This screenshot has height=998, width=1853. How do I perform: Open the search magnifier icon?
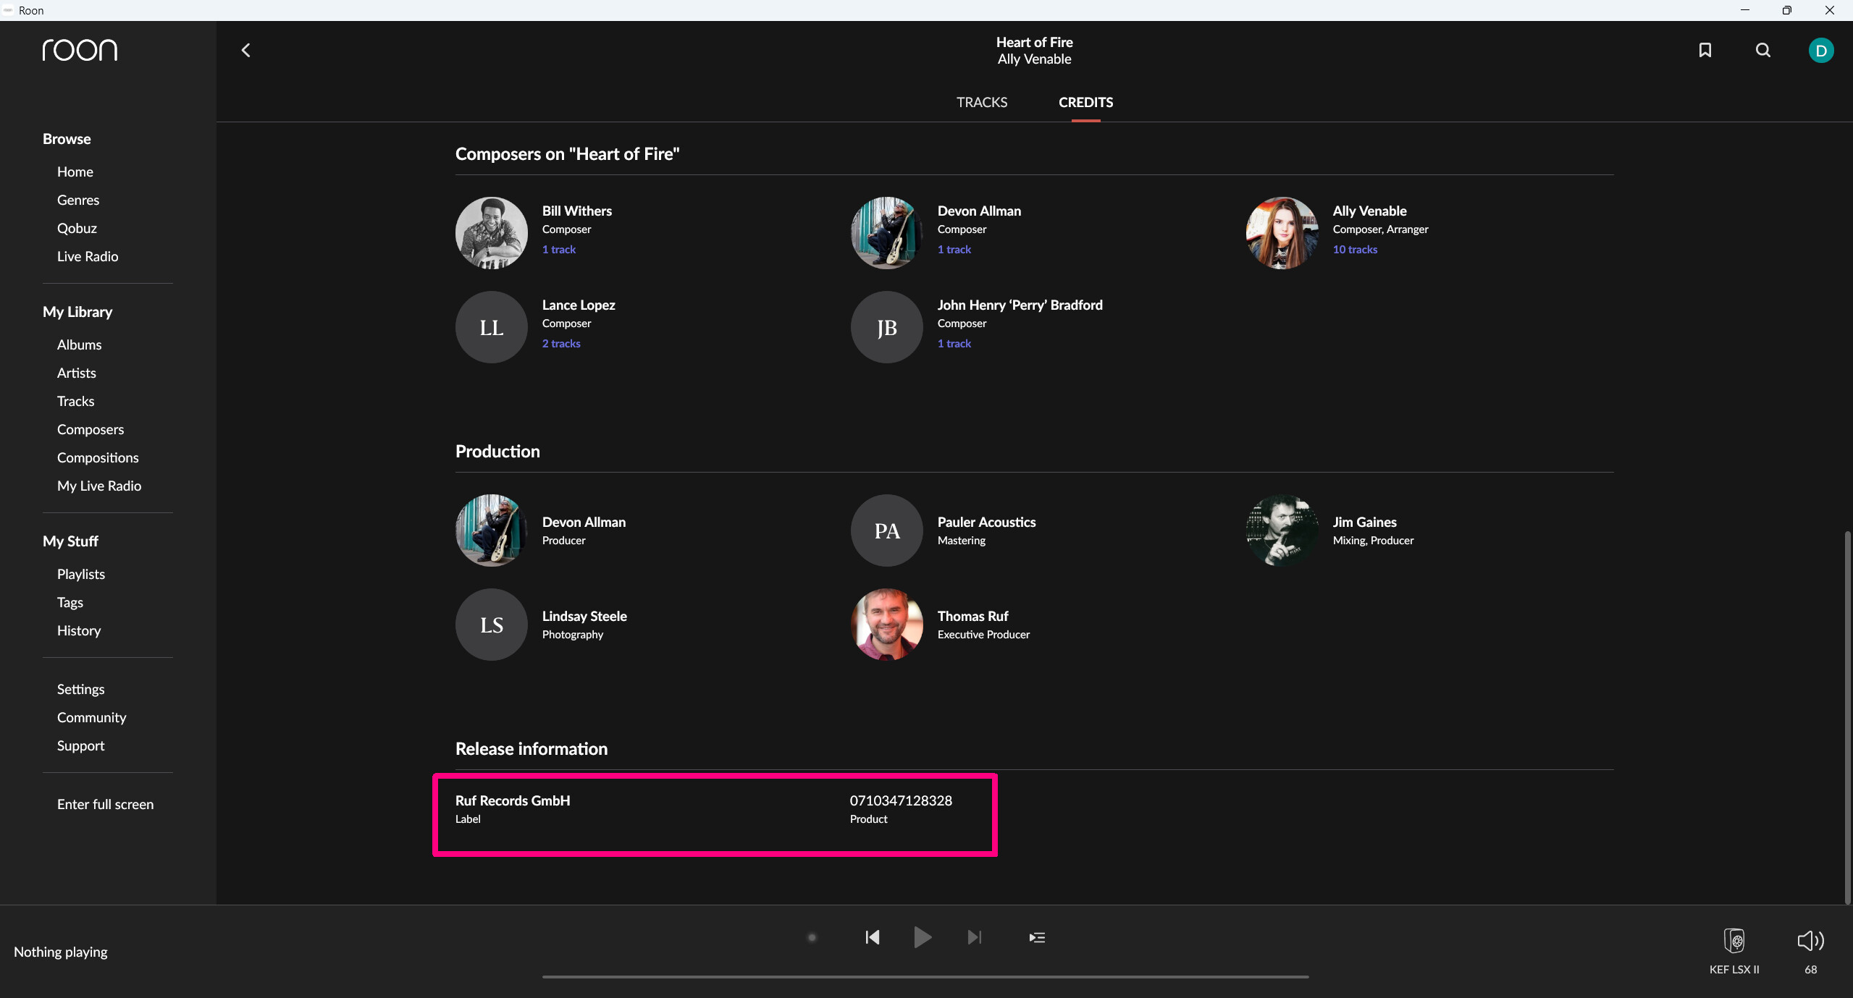pos(1762,50)
